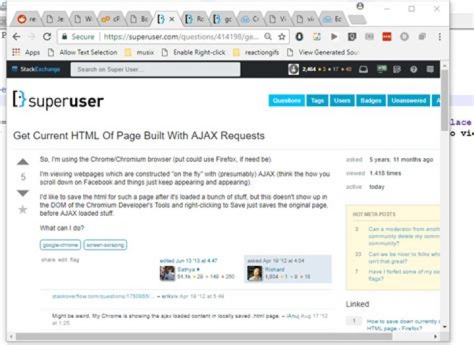Open the Badges nav button
Viewport: 474px width, 345px height.
pos(371,100)
